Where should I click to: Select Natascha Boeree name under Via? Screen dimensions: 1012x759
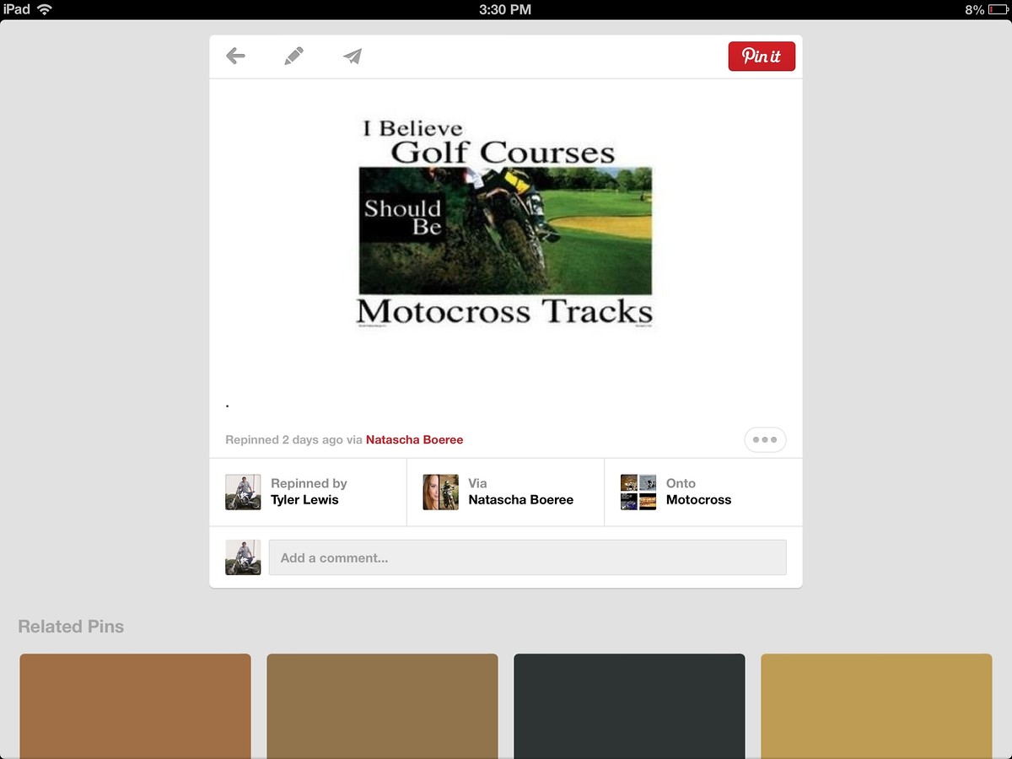tap(520, 500)
